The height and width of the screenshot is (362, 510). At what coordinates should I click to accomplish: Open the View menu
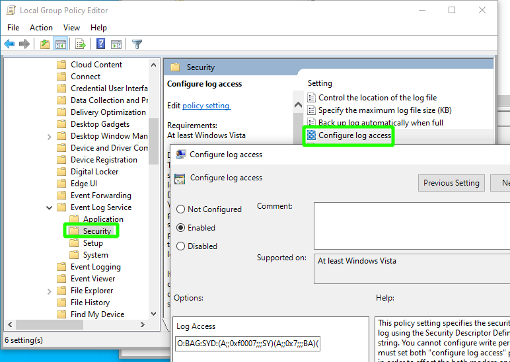[71, 28]
